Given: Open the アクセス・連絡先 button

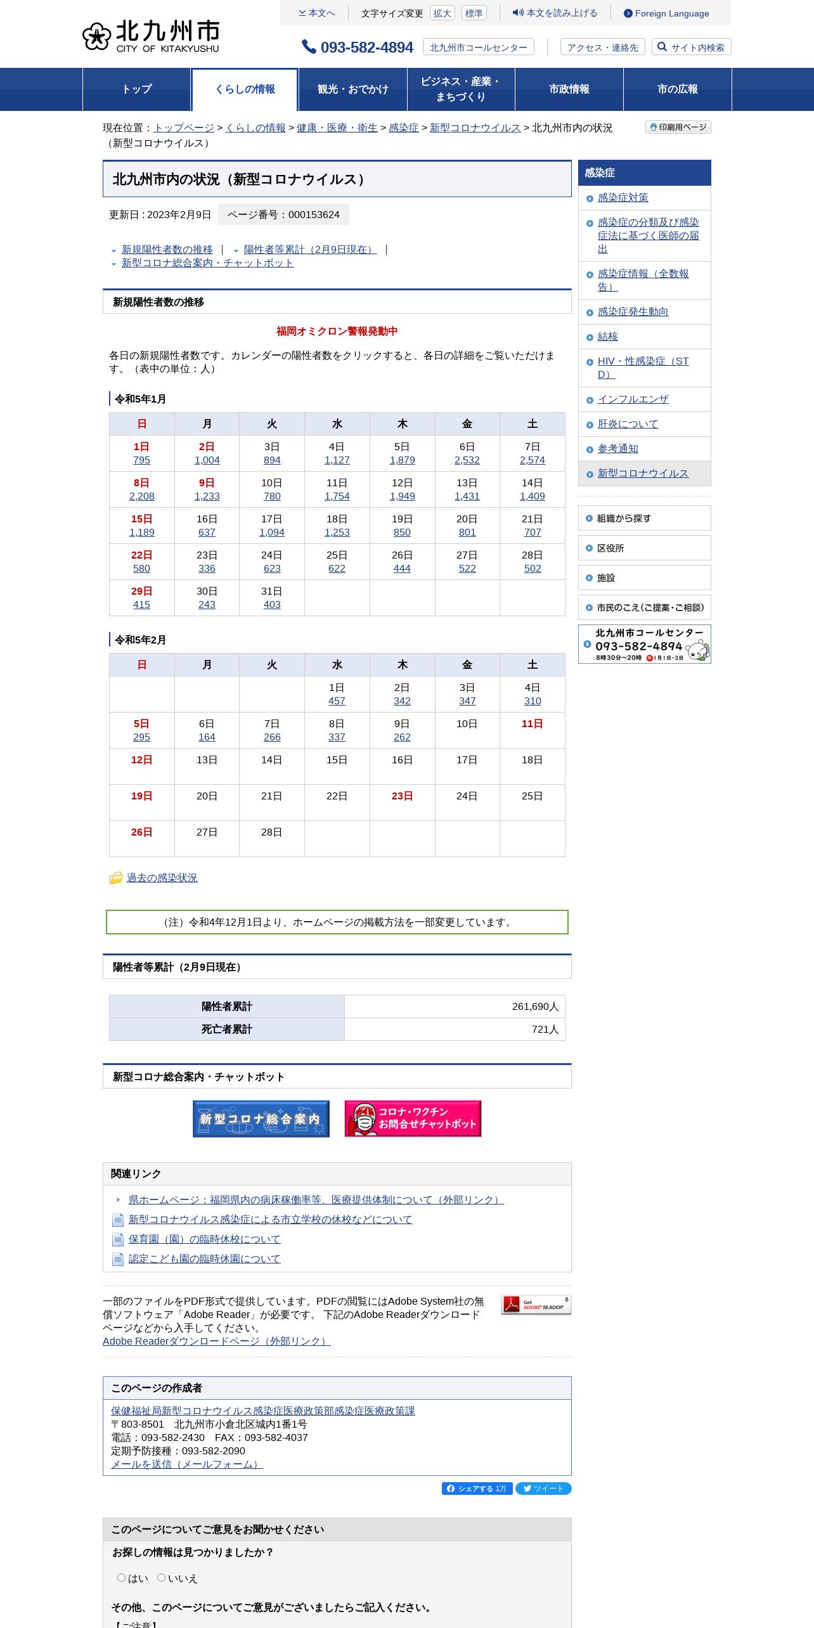Looking at the screenshot, I should point(603,47).
